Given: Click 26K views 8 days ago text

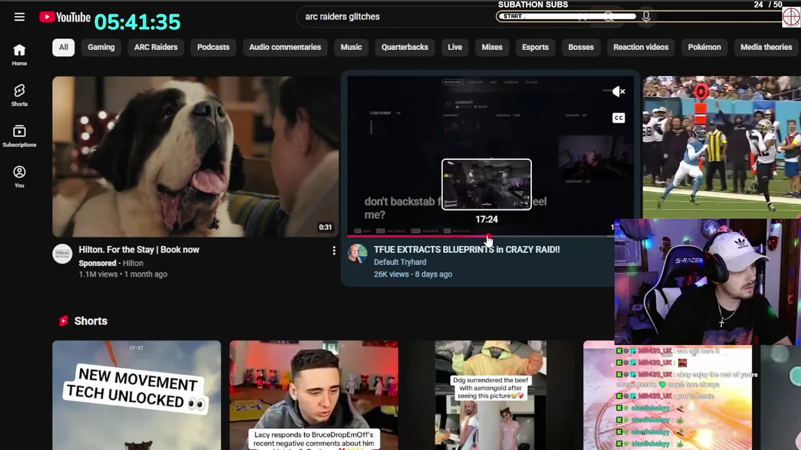Looking at the screenshot, I should [413, 274].
